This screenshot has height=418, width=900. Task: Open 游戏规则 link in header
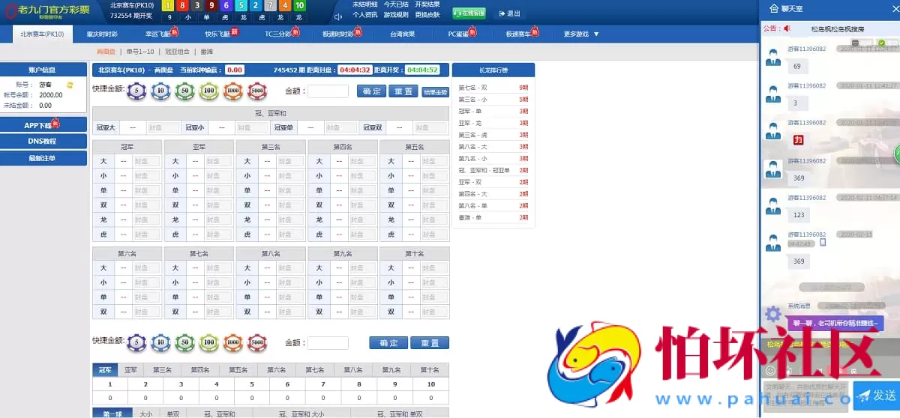[x=396, y=15]
